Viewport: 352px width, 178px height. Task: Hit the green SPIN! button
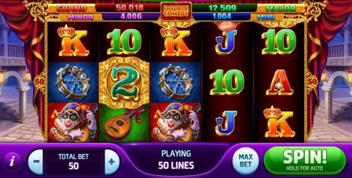click(x=305, y=160)
